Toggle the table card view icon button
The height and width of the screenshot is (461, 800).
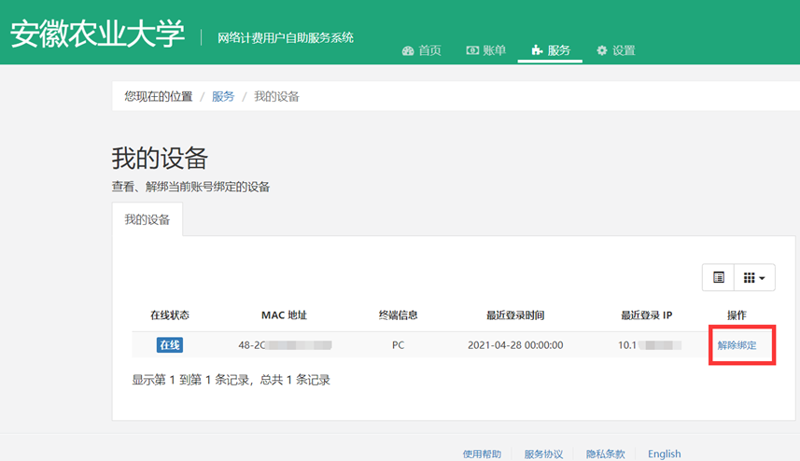click(718, 277)
